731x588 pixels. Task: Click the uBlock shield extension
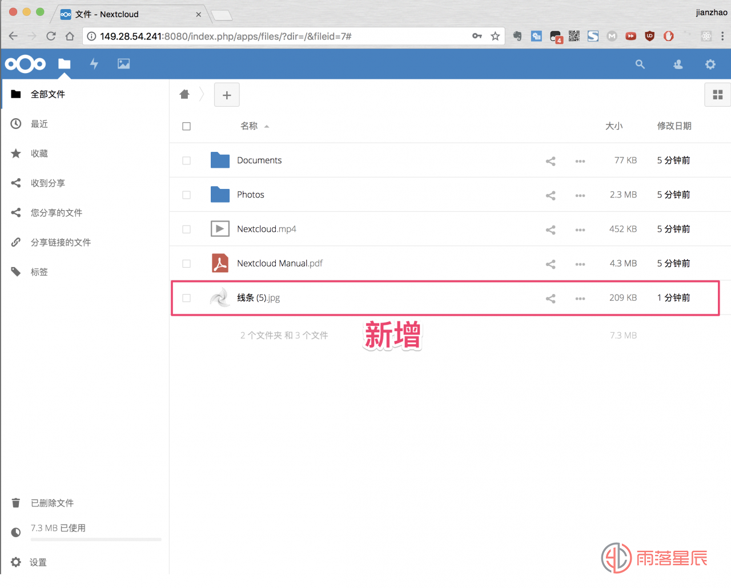[x=649, y=36]
